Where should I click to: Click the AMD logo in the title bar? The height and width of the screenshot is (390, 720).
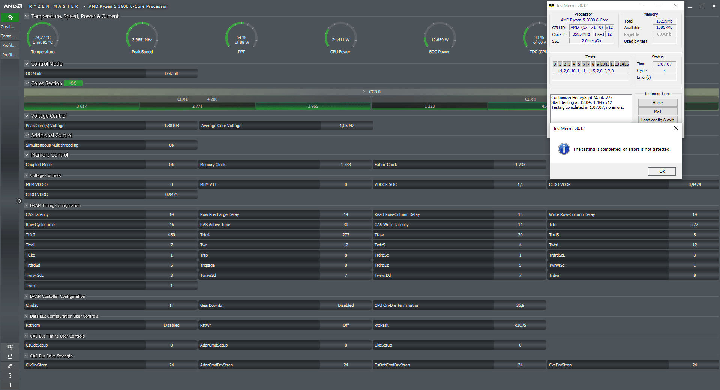click(x=13, y=6)
